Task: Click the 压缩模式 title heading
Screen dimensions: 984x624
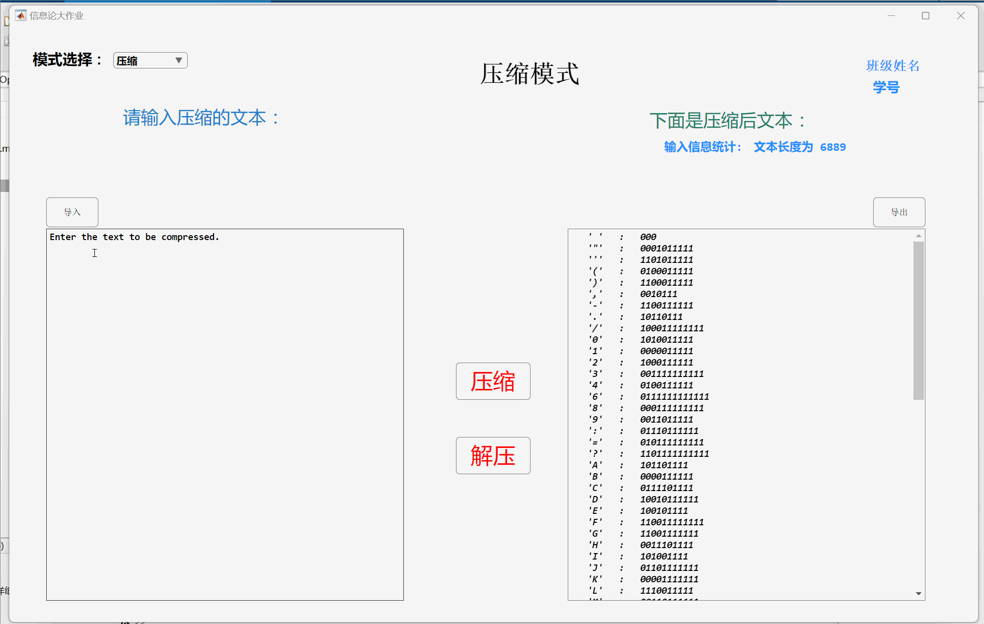Action: tap(530, 74)
